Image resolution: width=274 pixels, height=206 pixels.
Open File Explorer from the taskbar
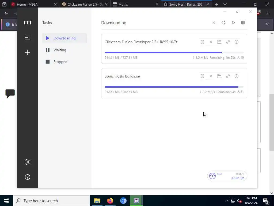[x=97, y=201]
